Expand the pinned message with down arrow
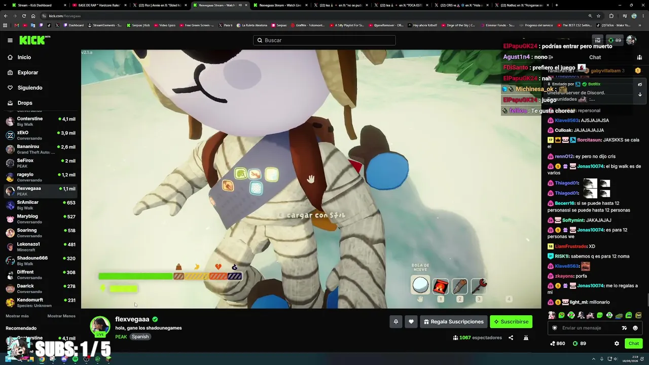 [640, 94]
